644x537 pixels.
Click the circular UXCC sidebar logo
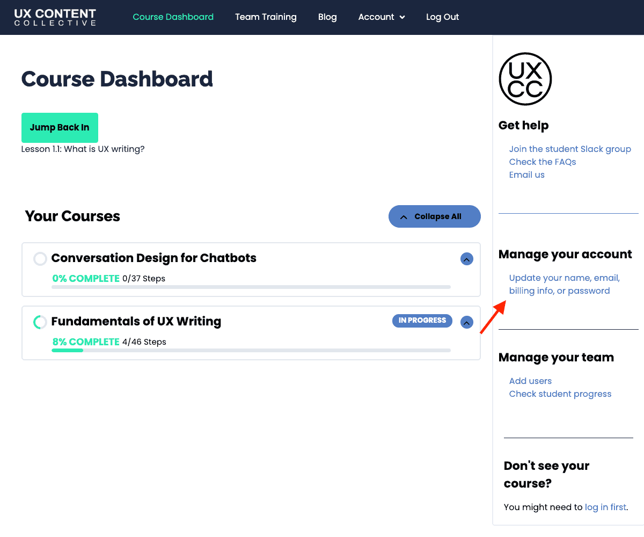point(525,79)
